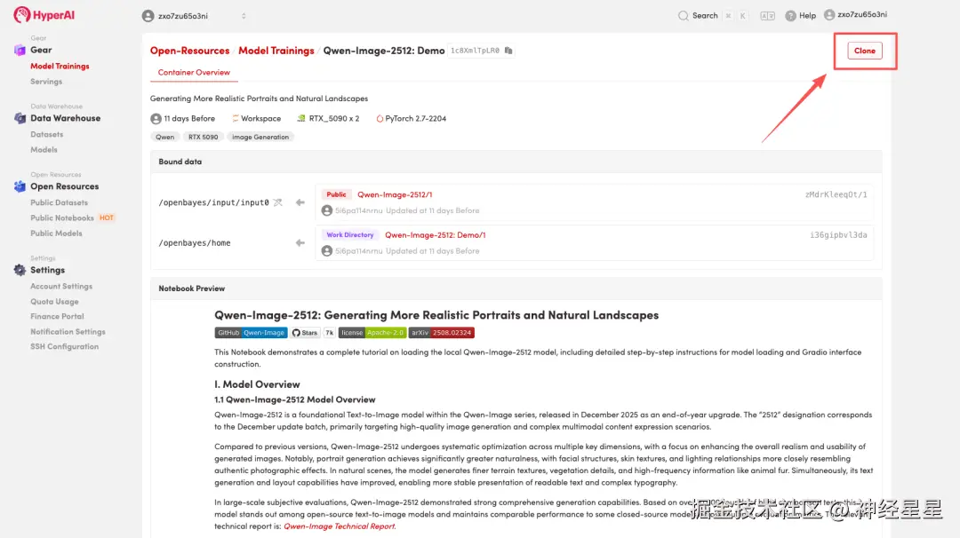Click the author avatar next to 11 days Before
The image size is (960, 538).
pyautogui.click(x=156, y=119)
